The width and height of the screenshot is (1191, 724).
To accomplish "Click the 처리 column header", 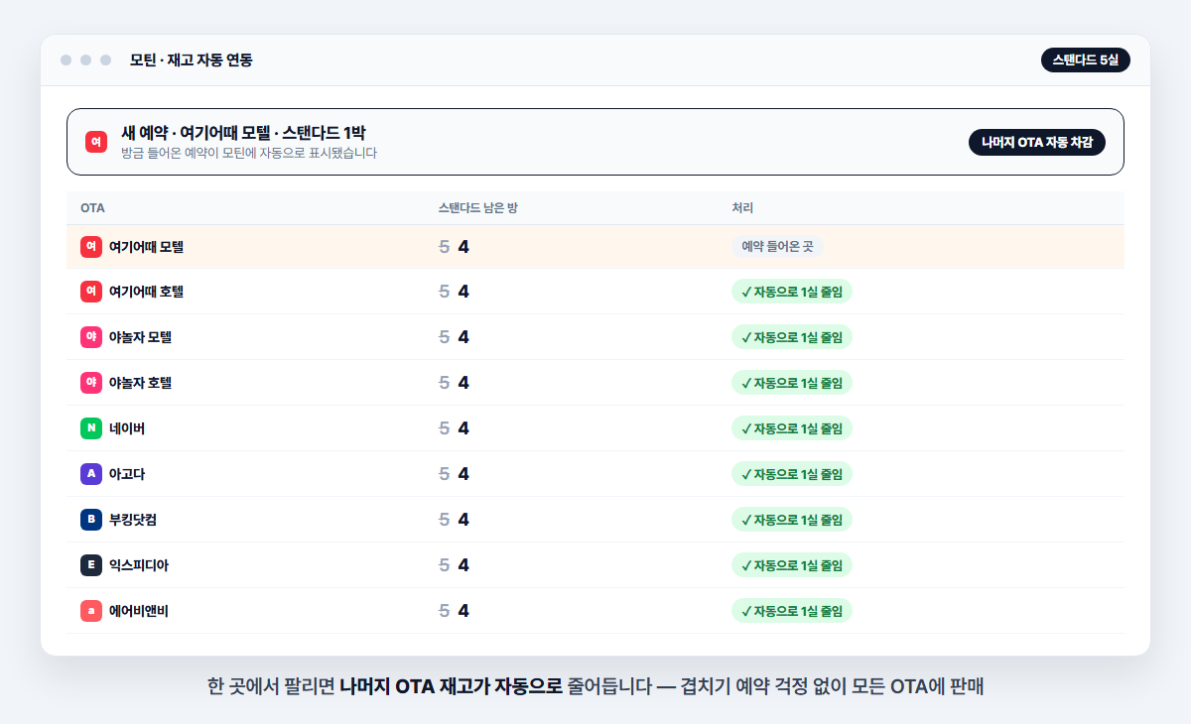I will click(x=742, y=208).
